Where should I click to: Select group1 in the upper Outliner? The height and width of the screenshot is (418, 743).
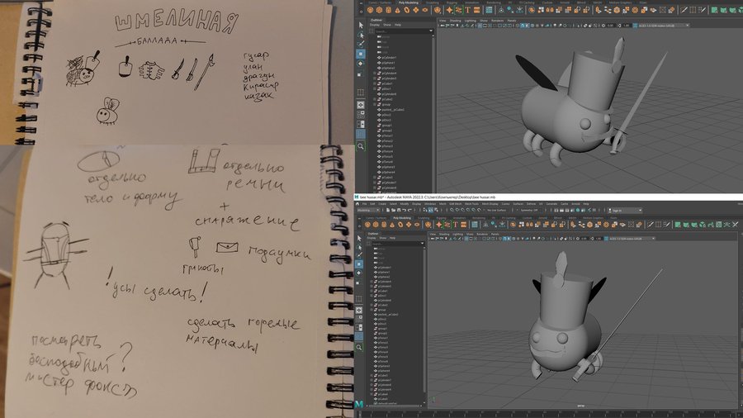[x=386, y=125]
